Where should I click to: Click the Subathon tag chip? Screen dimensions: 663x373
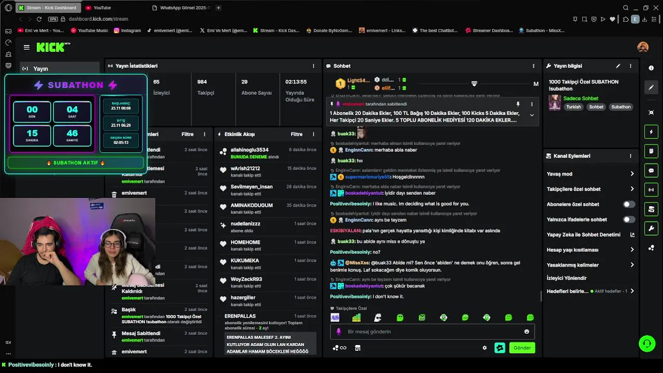coord(621,107)
